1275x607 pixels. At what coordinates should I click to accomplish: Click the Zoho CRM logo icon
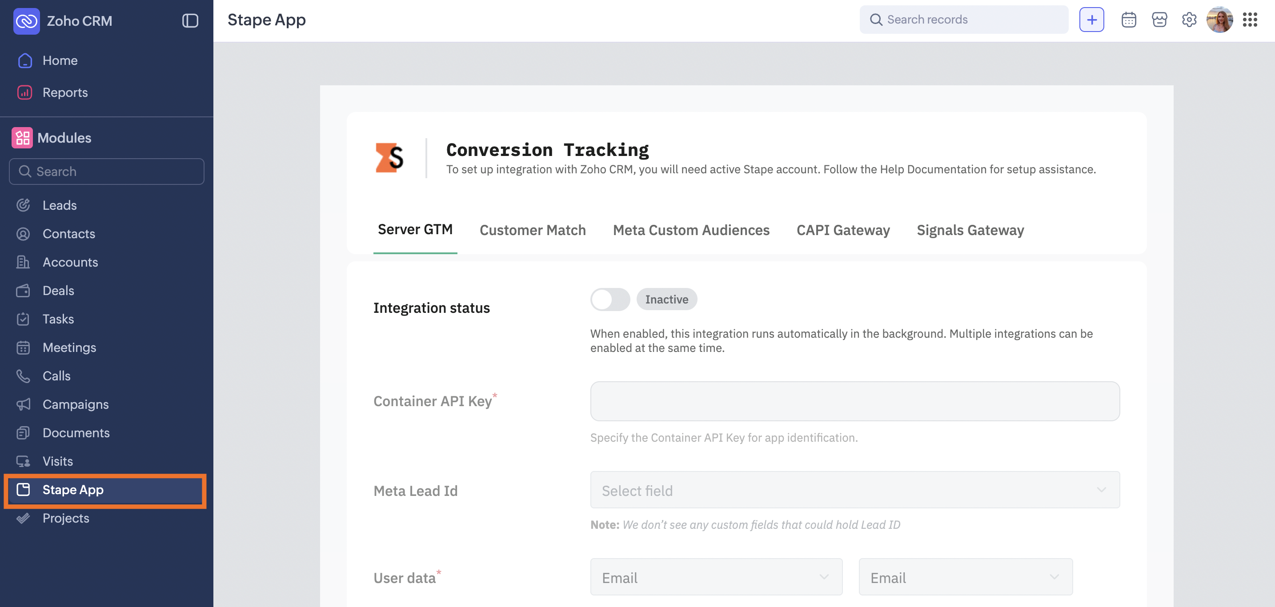[26, 21]
